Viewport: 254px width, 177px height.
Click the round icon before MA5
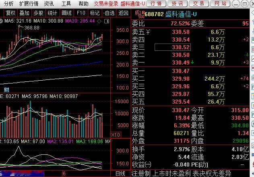coord(1,21)
